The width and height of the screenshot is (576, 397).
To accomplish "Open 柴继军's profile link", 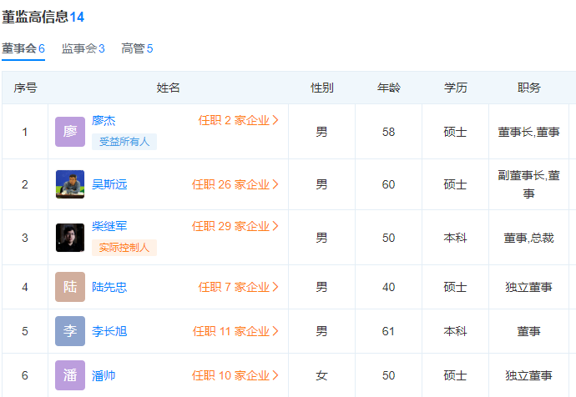I will pos(109,226).
